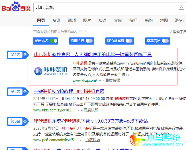Viewport: 186px width, 150px height.
Task: Click rank 3 badge swirl icon
Action: coord(25,121)
